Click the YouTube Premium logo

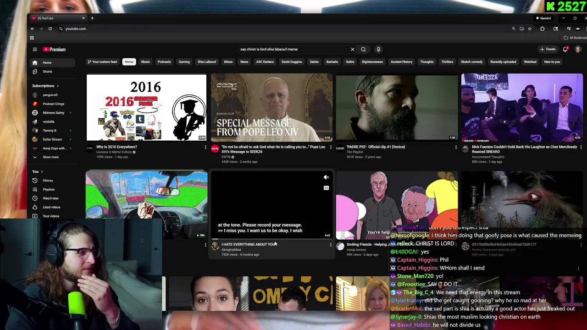coord(55,49)
